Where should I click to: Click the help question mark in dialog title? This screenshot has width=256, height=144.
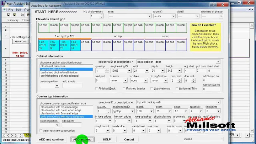(213, 5)
